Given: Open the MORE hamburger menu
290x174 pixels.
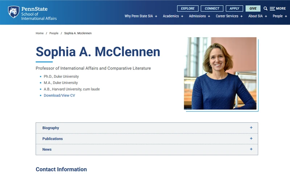Looking at the screenshot, I should pyautogui.click(x=278, y=8).
